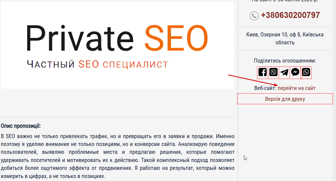The image size is (336, 181).
Task: Click the 'Веб-сайт:' label
Action: click(265, 88)
